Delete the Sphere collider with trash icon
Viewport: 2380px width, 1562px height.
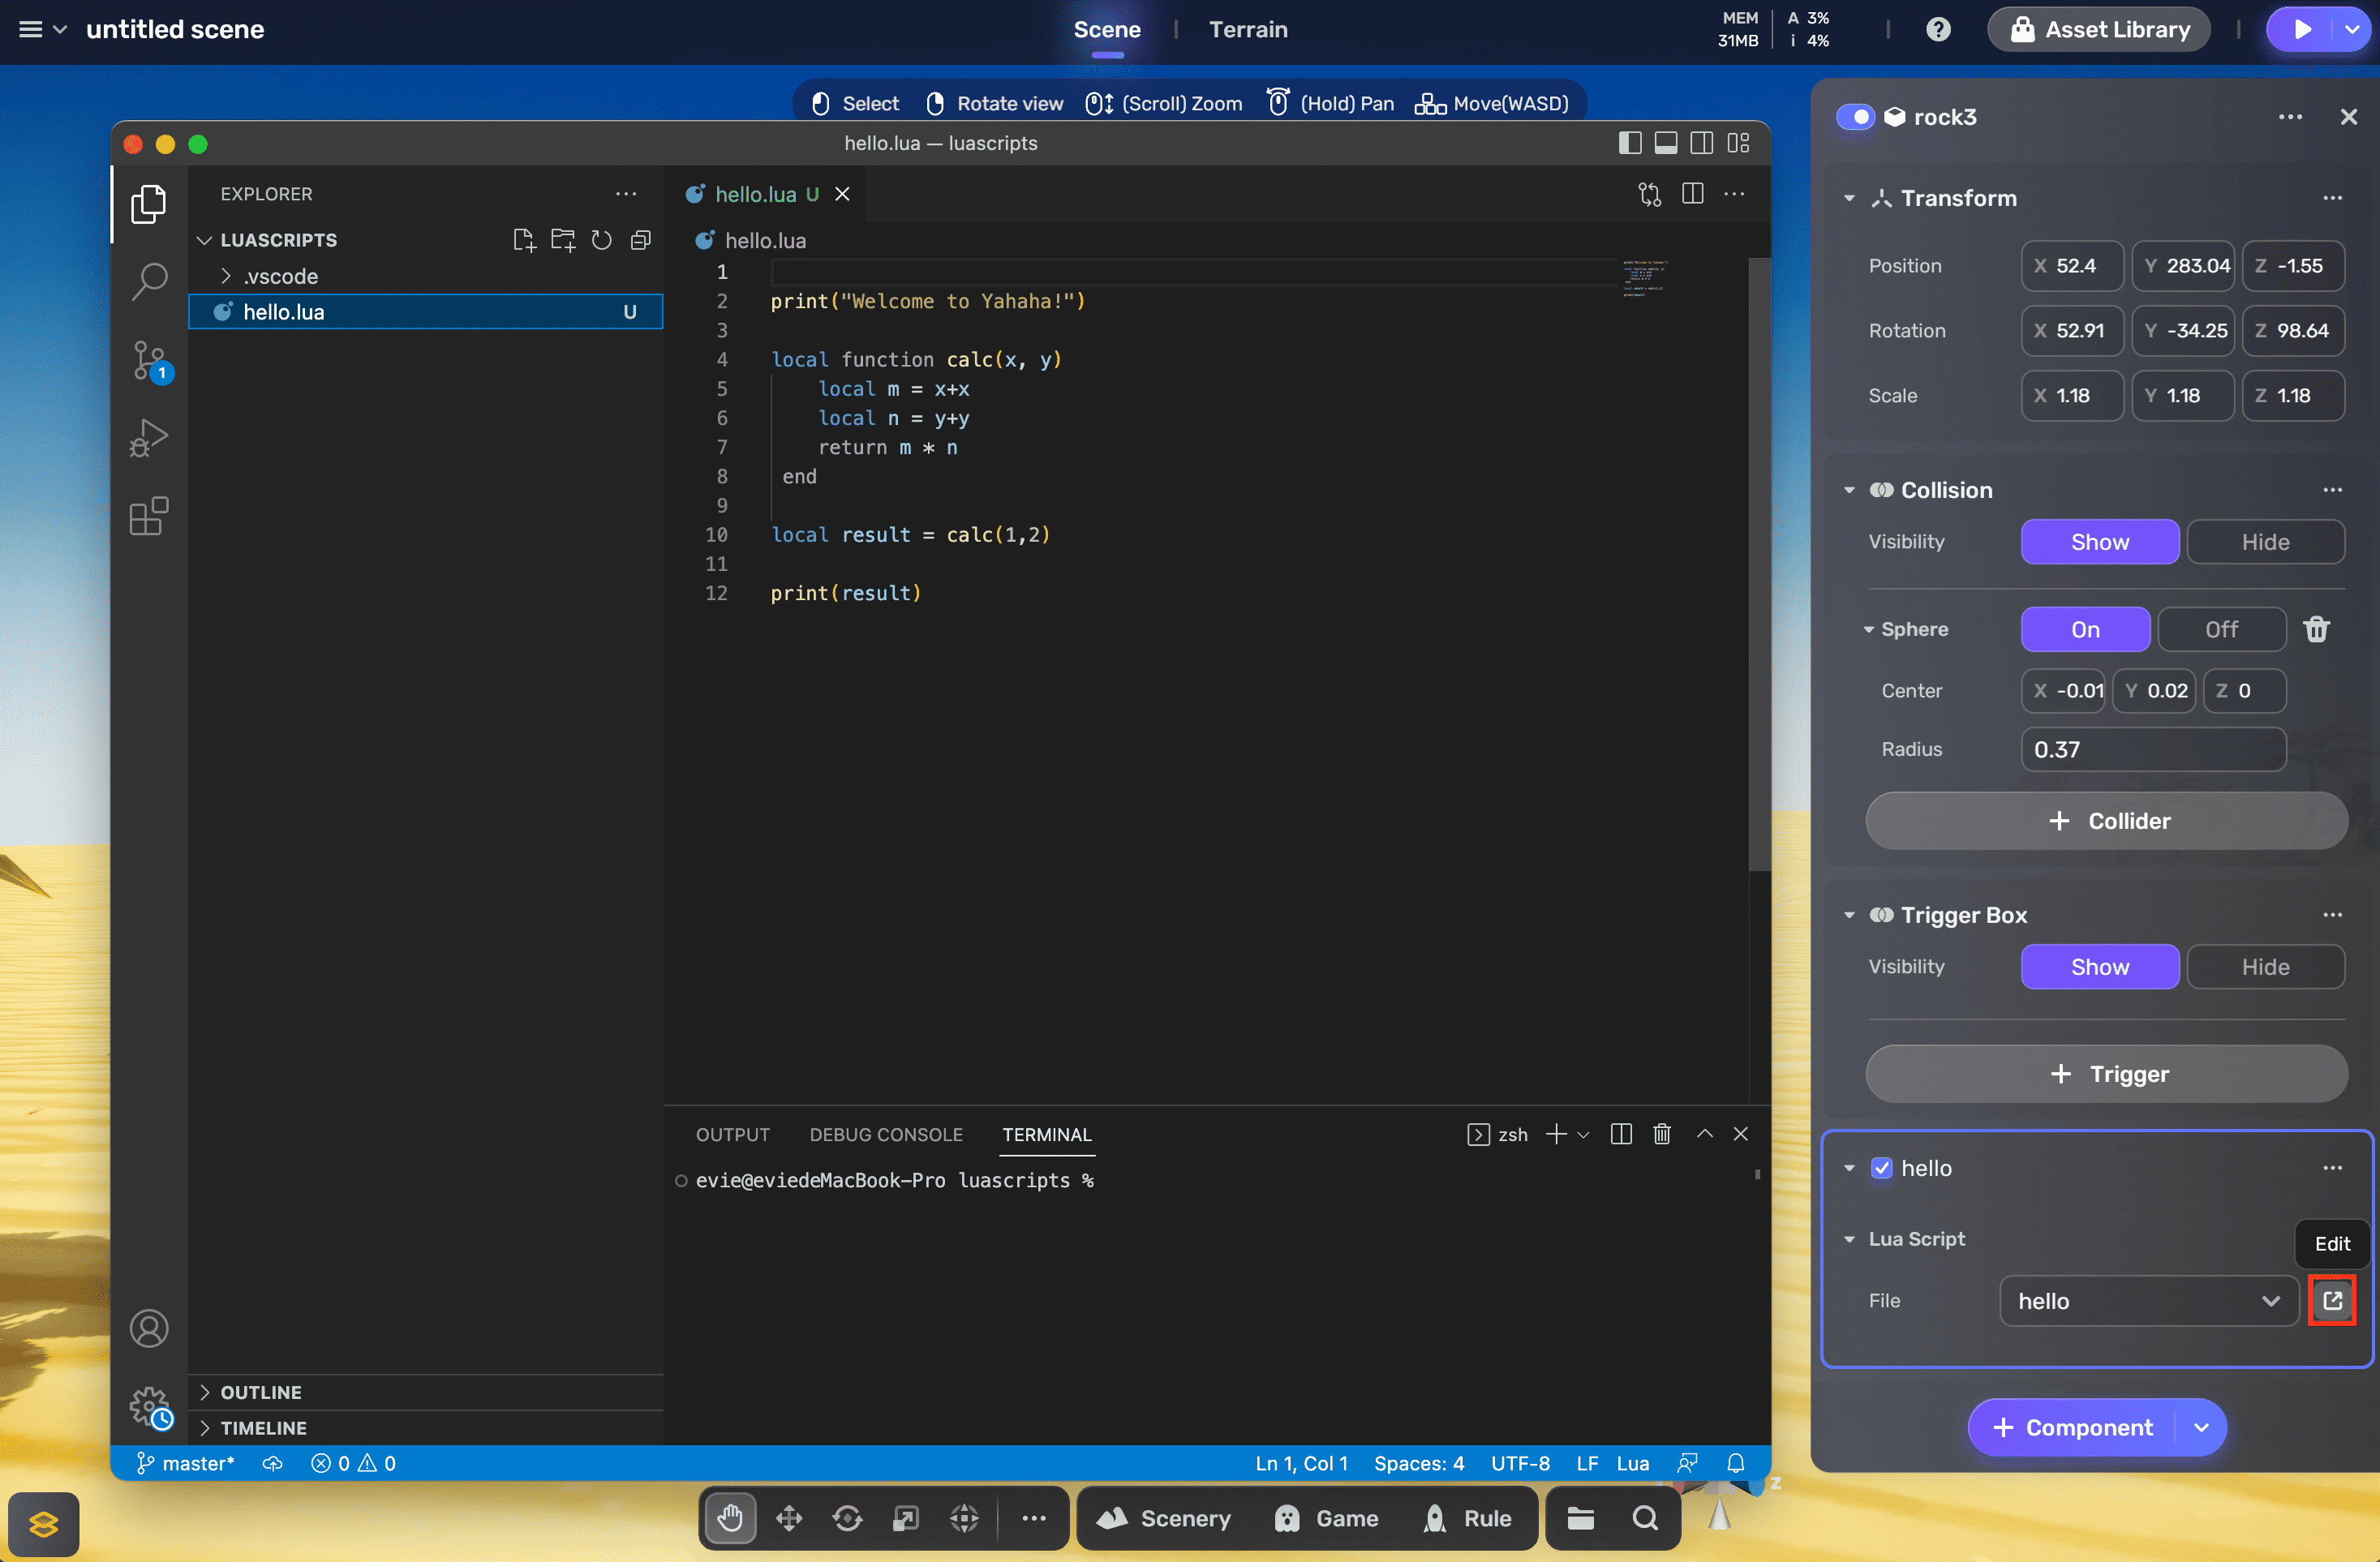tap(2316, 629)
